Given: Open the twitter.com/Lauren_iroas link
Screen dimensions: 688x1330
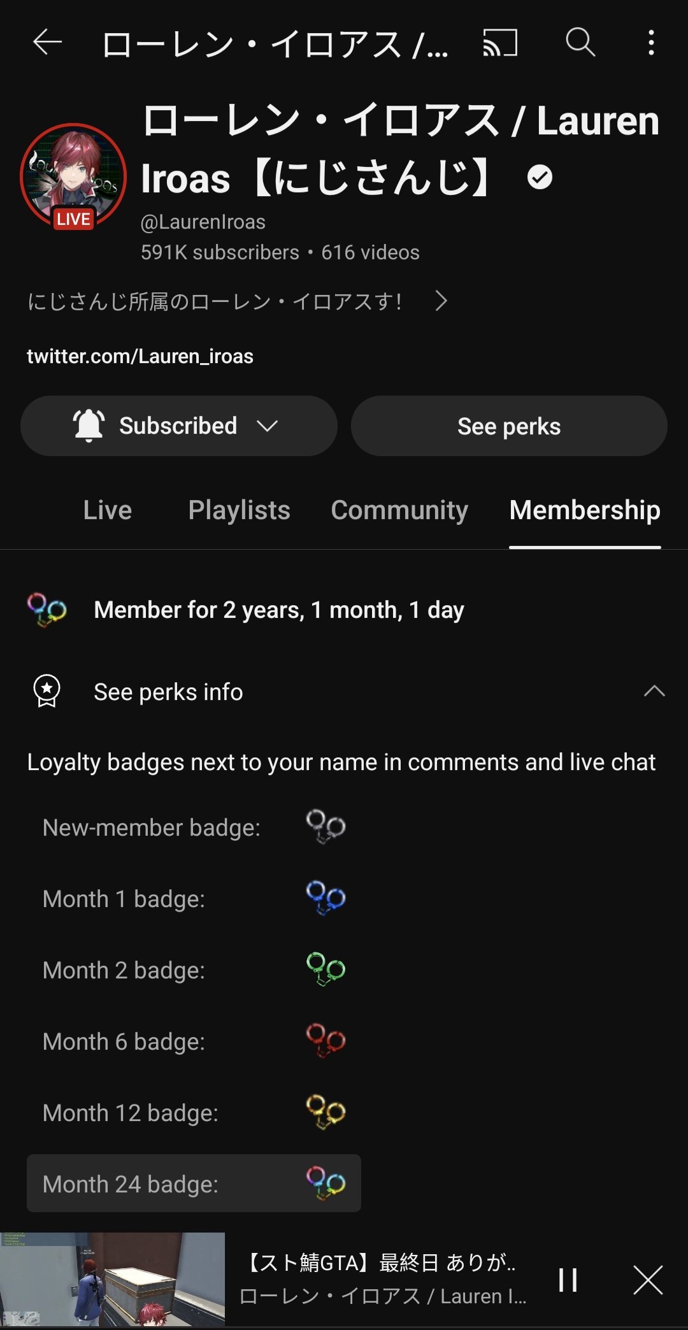Looking at the screenshot, I should [x=140, y=356].
